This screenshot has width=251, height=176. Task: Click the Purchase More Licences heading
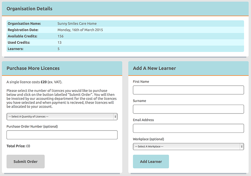pyautogui.click(x=33, y=68)
